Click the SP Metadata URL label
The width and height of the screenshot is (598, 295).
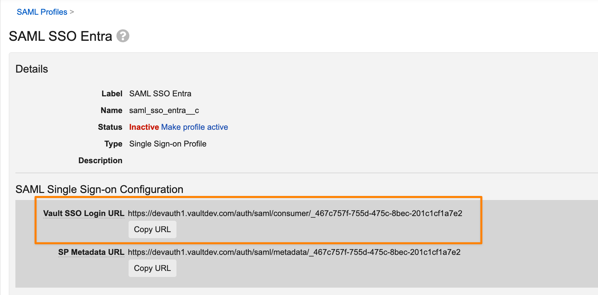click(91, 252)
